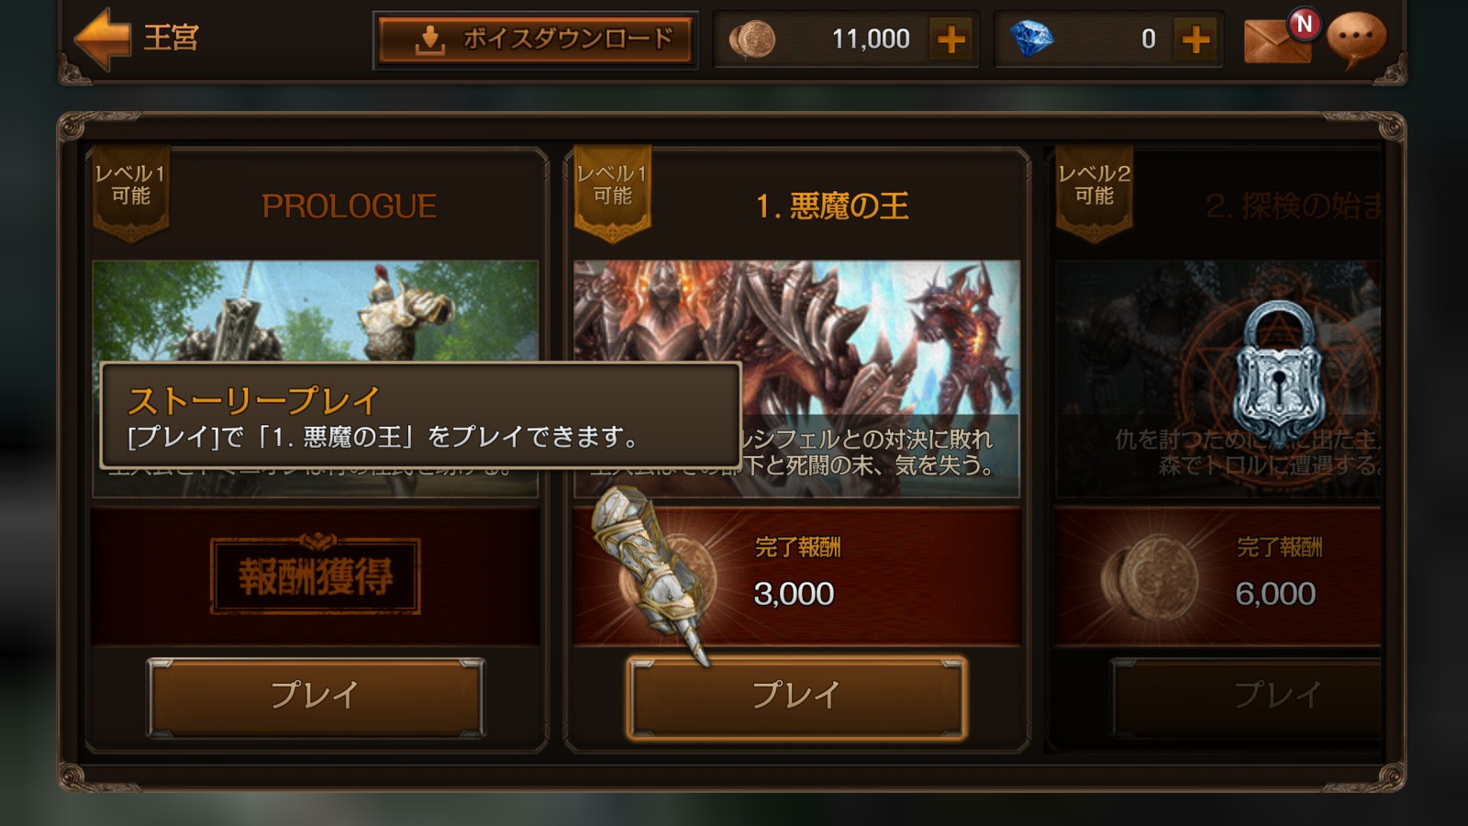
Task: Click the PROLOGUE knight artwork thumbnail
Action: pyautogui.click(x=315, y=310)
